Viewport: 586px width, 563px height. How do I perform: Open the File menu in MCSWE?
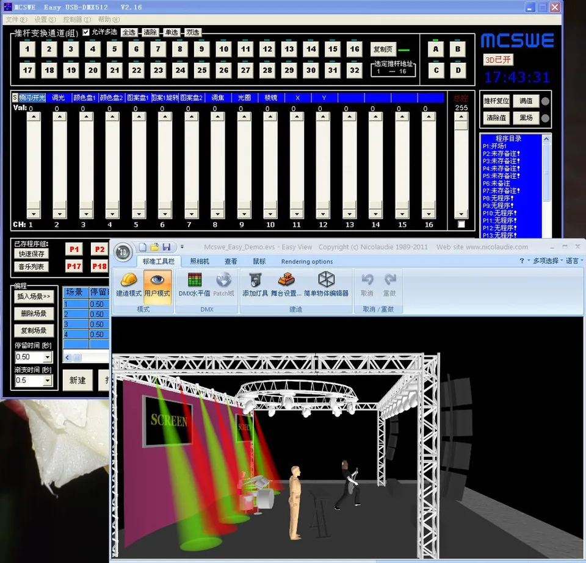(16, 20)
